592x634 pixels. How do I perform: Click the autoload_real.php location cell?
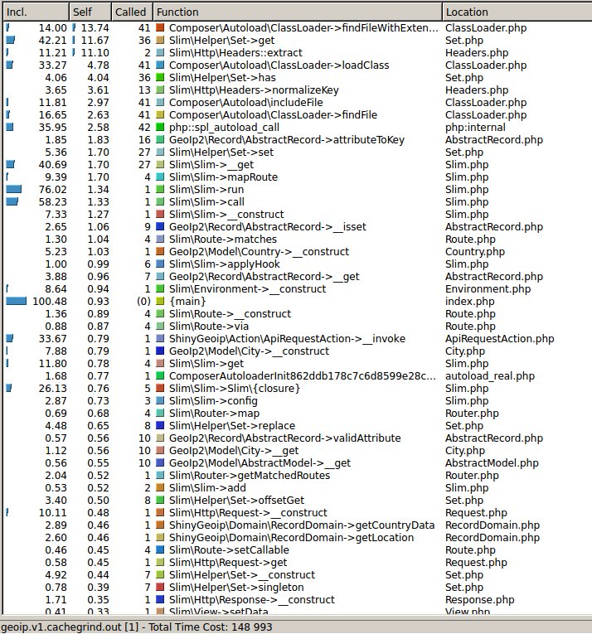(490, 376)
